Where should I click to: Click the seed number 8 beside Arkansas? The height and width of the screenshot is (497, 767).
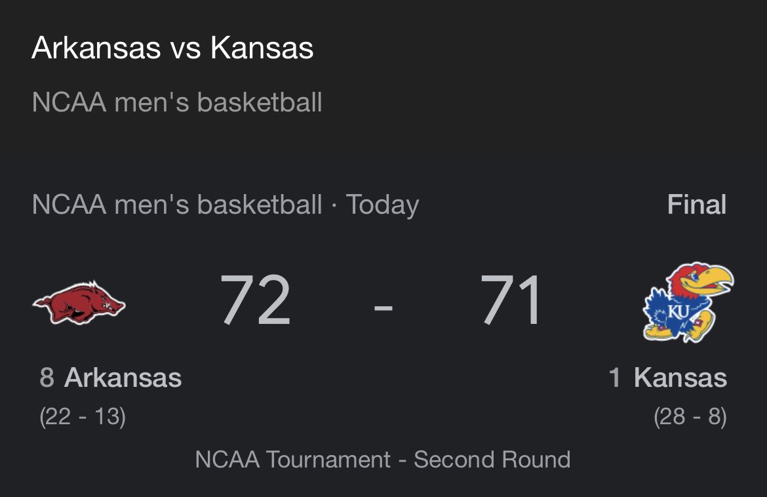pyautogui.click(x=47, y=378)
